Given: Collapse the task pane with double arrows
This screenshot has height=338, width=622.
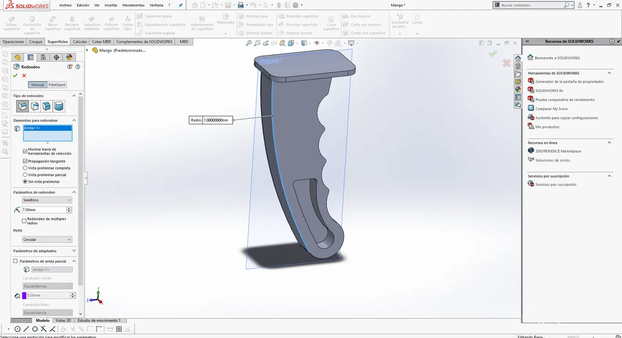Looking at the screenshot, I should coord(527,41).
